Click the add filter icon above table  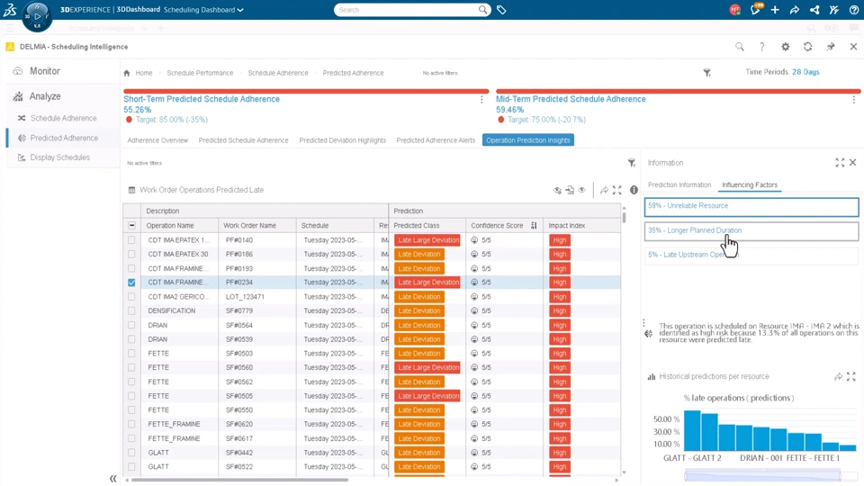(x=632, y=163)
